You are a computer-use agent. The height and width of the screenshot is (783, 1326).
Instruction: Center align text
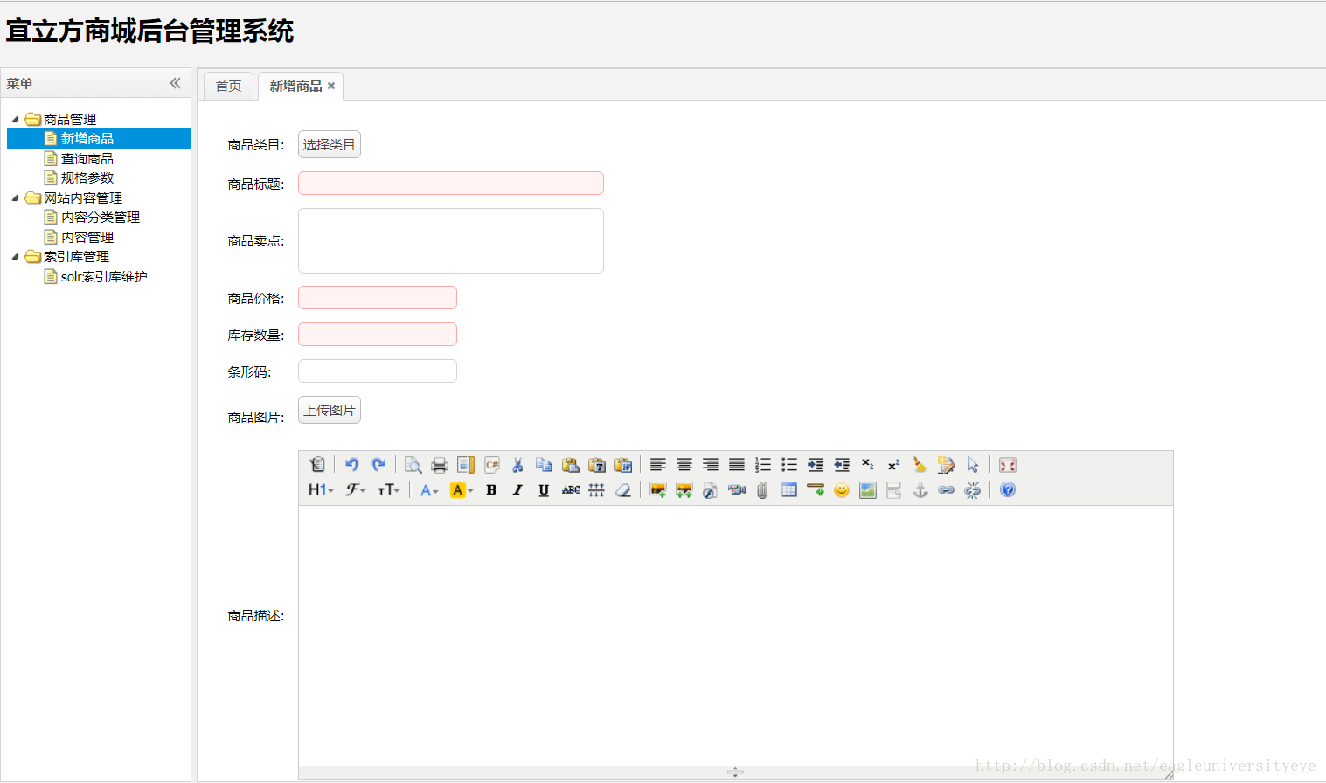tap(684, 465)
